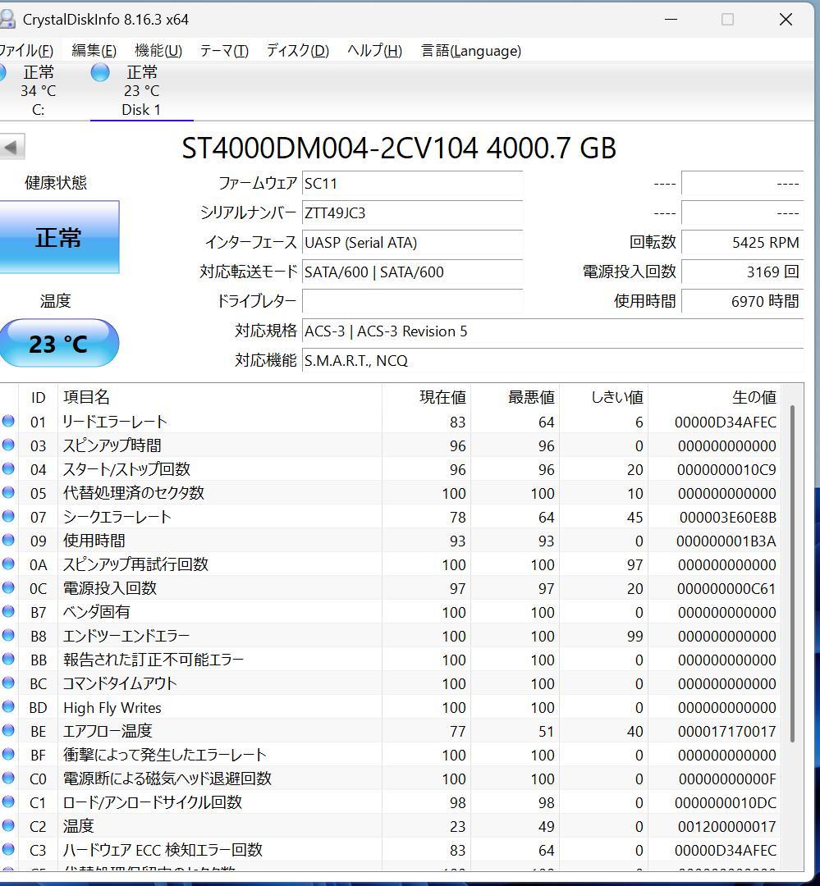
Task: Click raw value 001200000017 of 温度 row
Action: 726,827
